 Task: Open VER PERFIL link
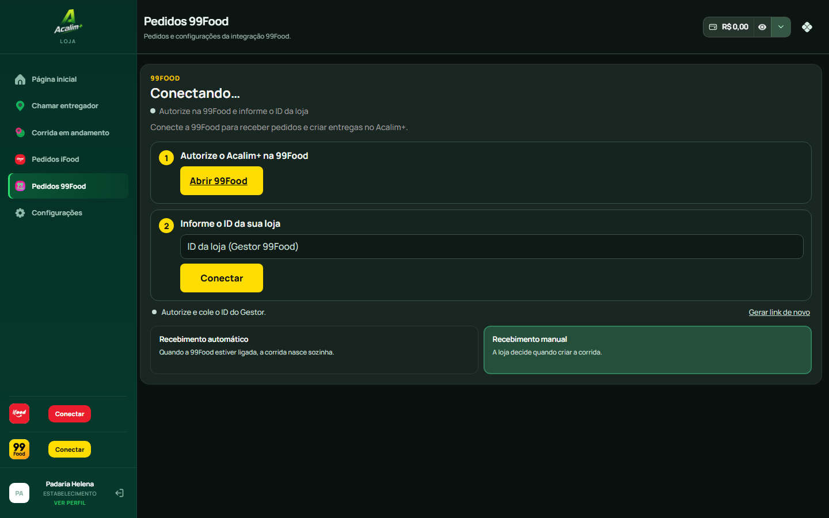pyautogui.click(x=70, y=503)
